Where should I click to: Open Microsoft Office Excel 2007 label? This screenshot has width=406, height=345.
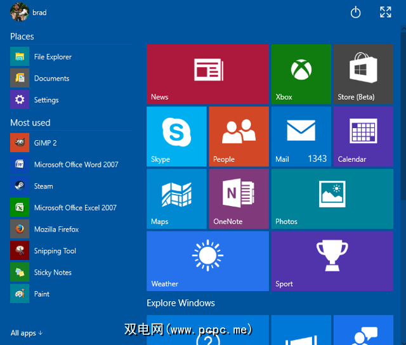pos(75,208)
